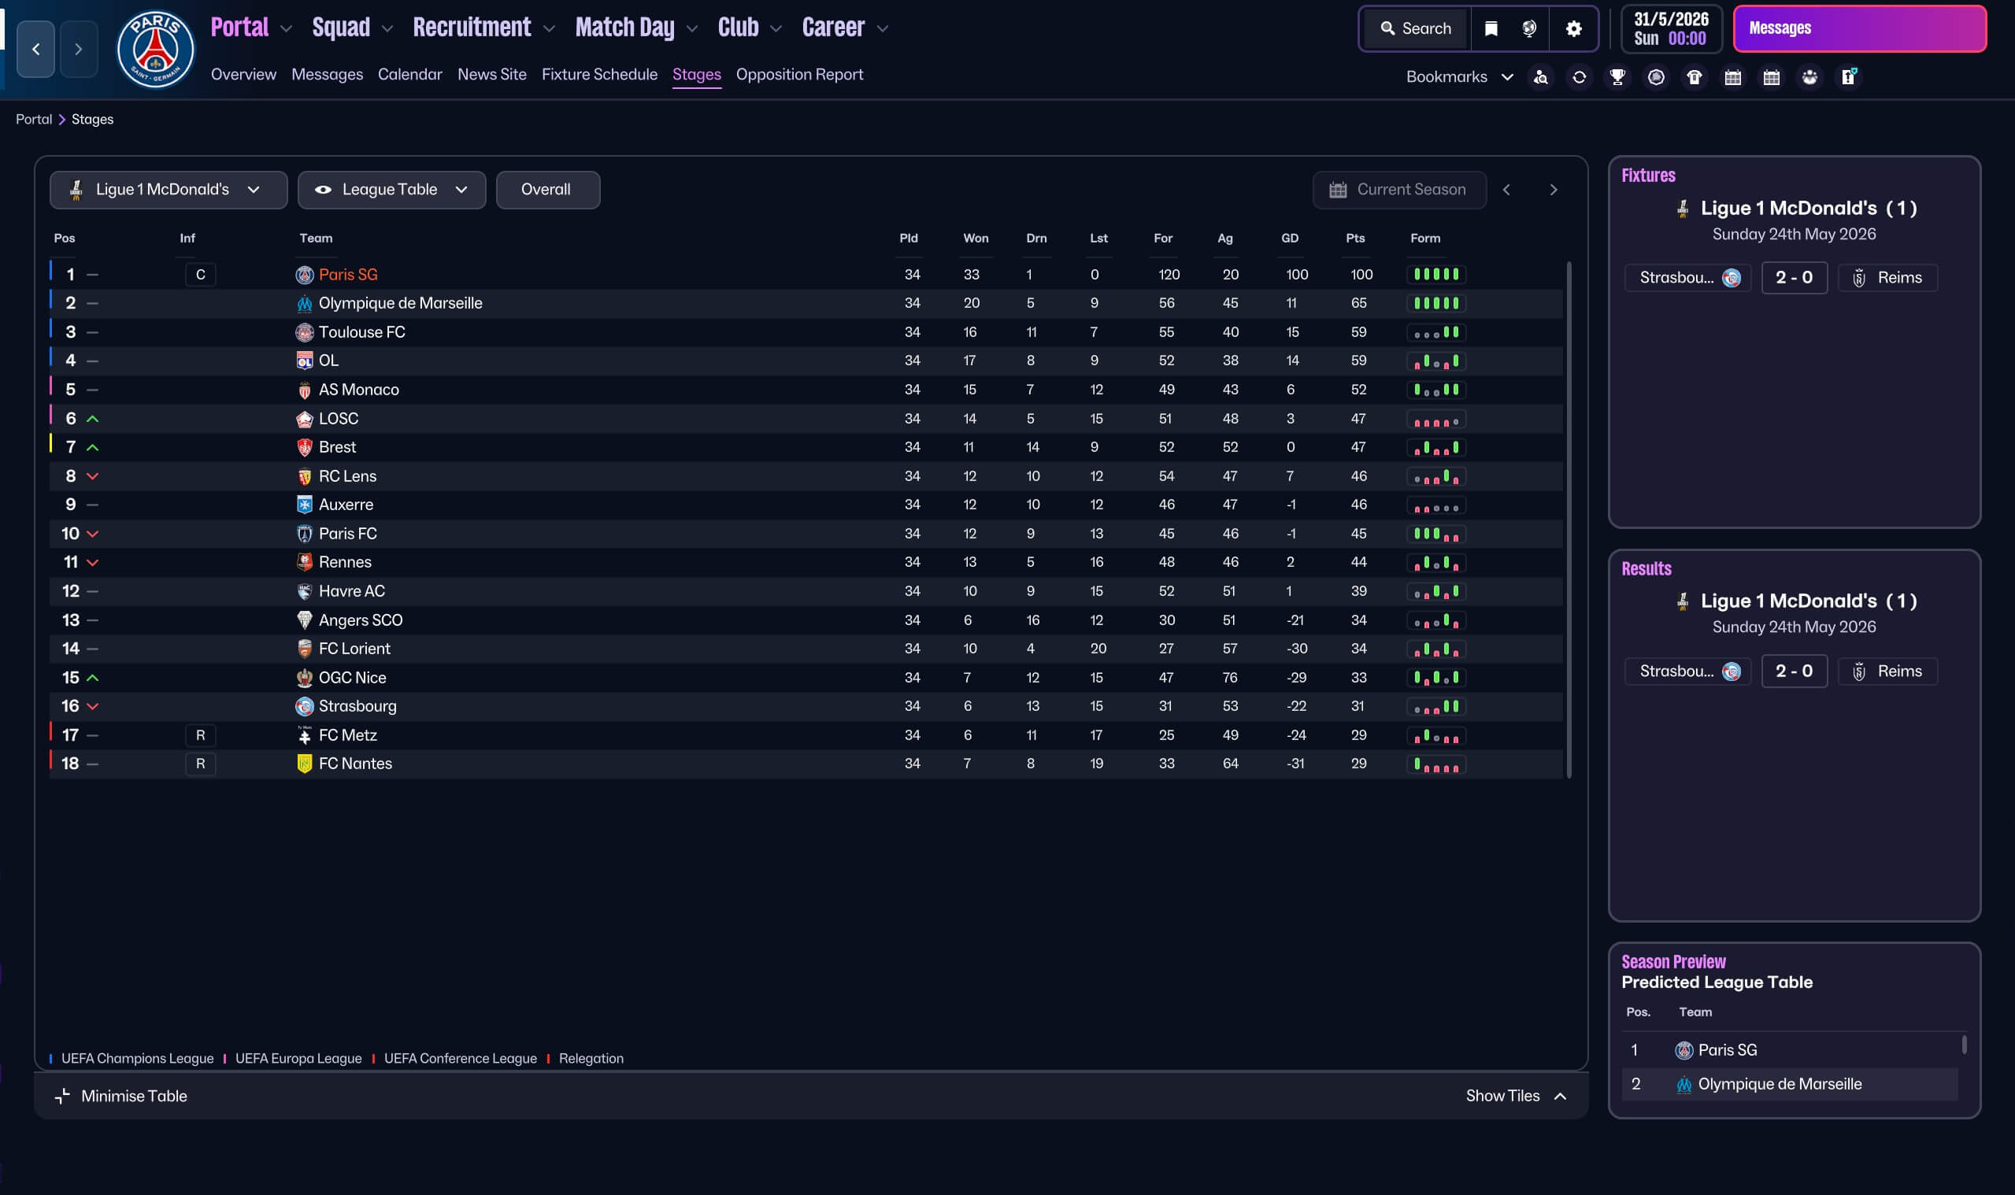Open Olympique de Marseille team link
The height and width of the screenshot is (1195, 2015).
tap(400, 304)
